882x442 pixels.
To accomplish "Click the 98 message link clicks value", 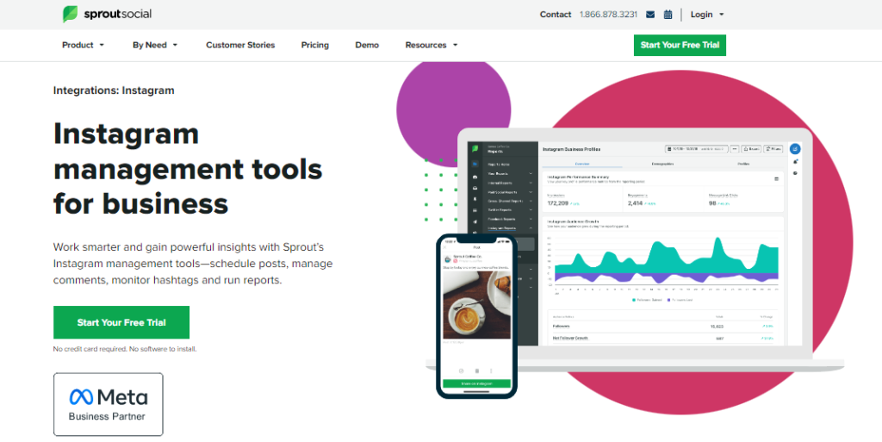I will click(x=712, y=203).
